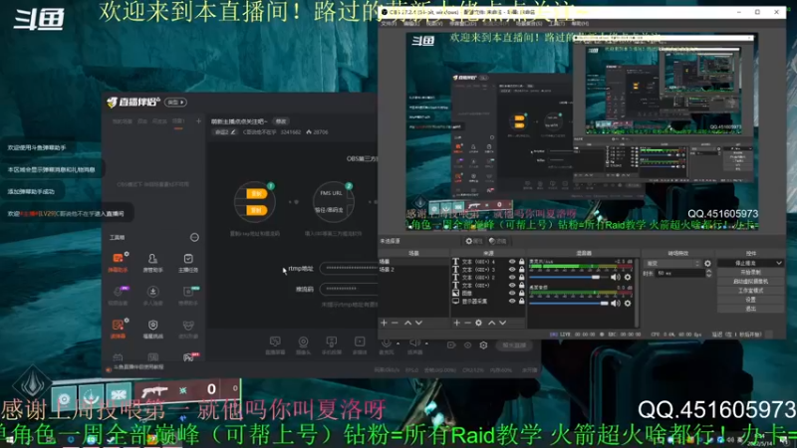Add a scene with the plus in OBS 场景 panel

click(x=385, y=323)
